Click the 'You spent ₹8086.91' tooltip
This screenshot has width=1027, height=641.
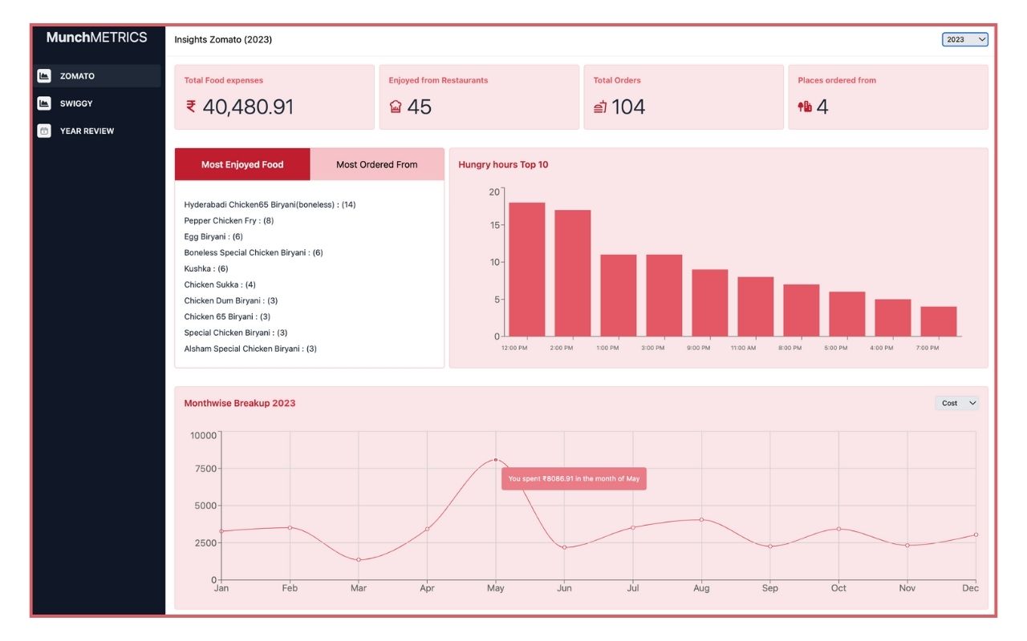[x=574, y=479]
